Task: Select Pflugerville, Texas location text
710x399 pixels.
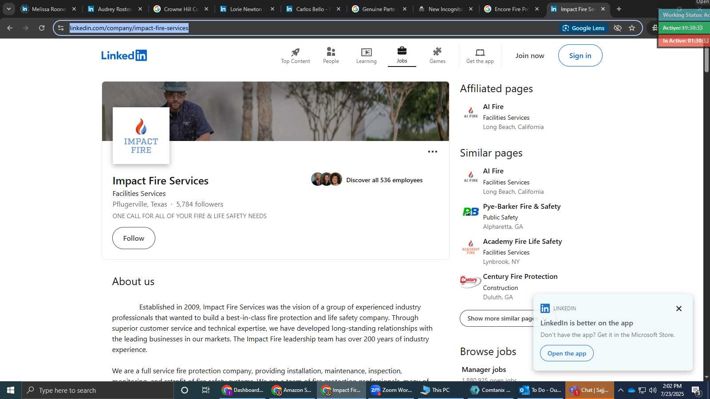Action: 140,204
